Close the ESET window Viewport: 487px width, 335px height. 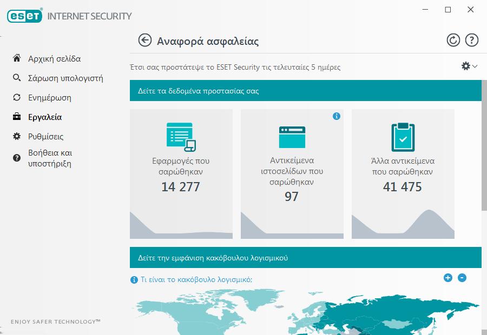(x=471, y=10)
